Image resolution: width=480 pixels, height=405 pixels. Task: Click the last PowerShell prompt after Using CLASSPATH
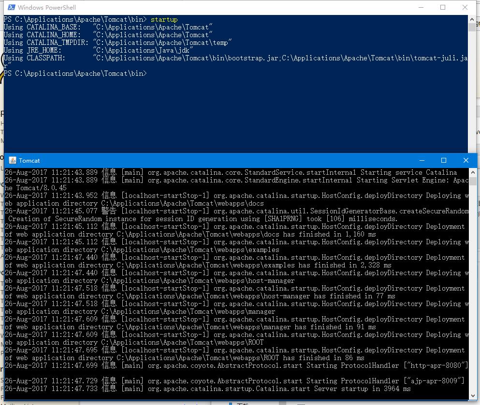(x=75, y=73)
